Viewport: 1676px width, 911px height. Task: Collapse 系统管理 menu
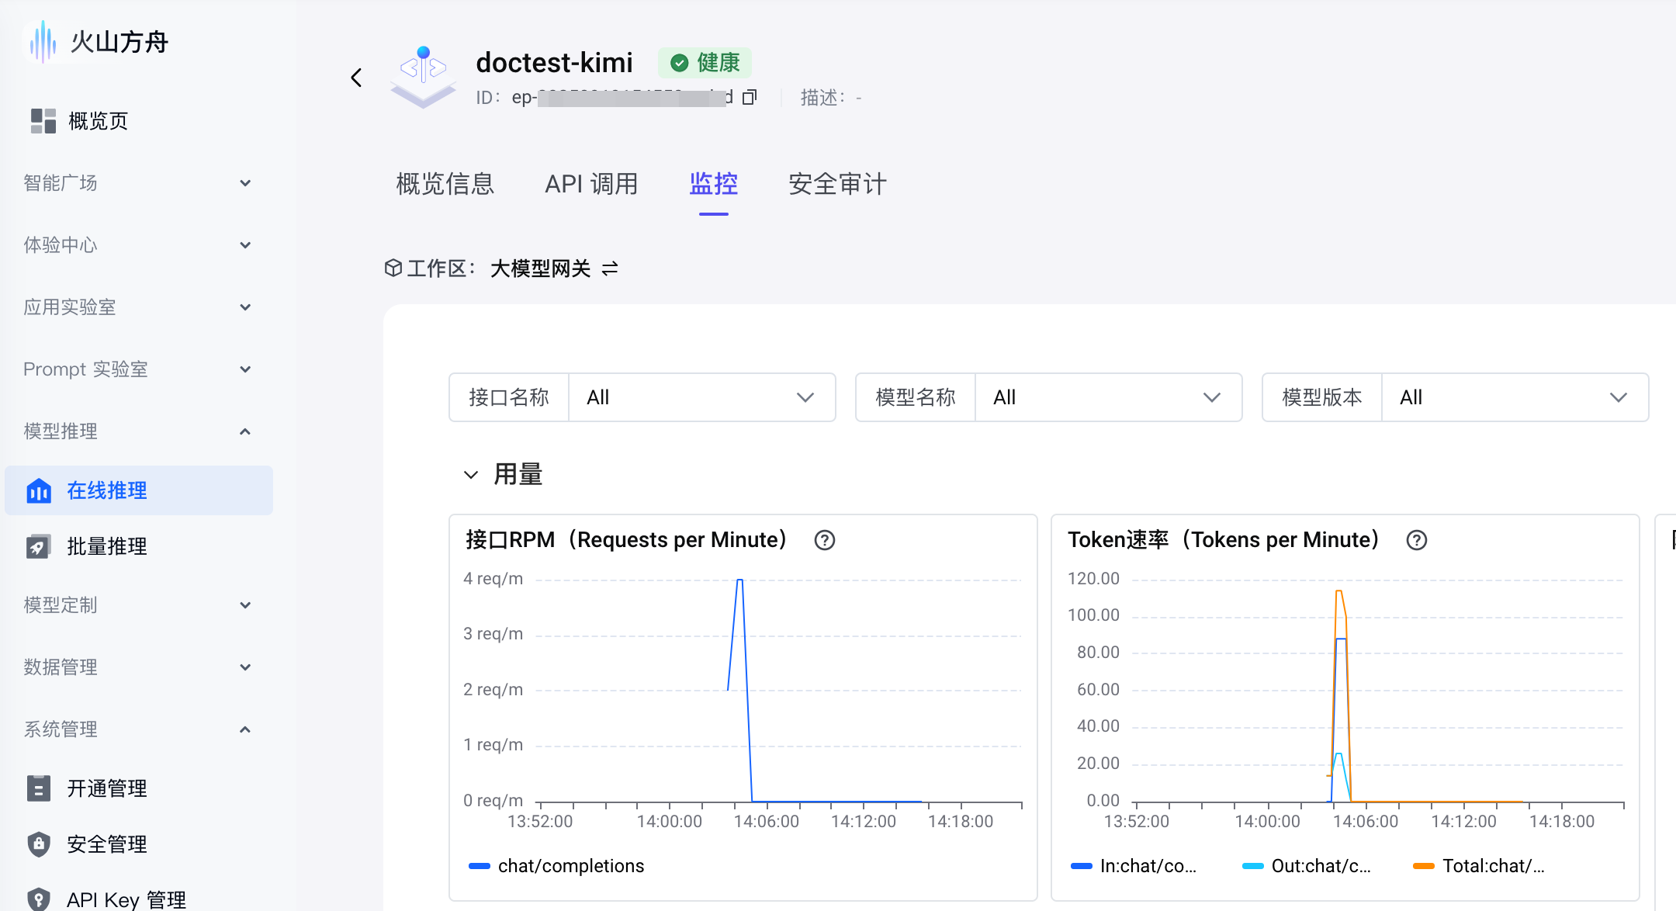tap(245, 729)
